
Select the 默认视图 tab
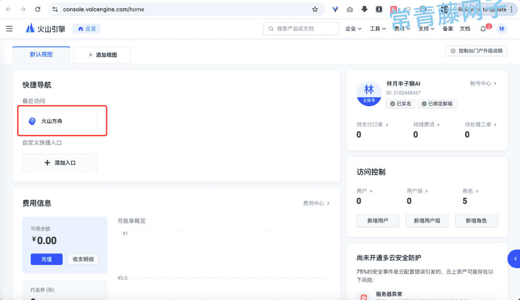pos(41,55)
